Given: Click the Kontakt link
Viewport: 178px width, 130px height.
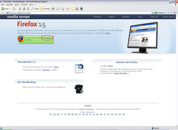Looking at the screenshot, I should [x=88, y=105].
